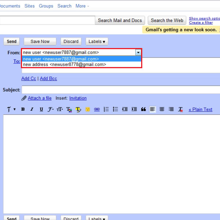Click the top Send button
The height and width of the screenshot is (220, 220).
(12, 41)
